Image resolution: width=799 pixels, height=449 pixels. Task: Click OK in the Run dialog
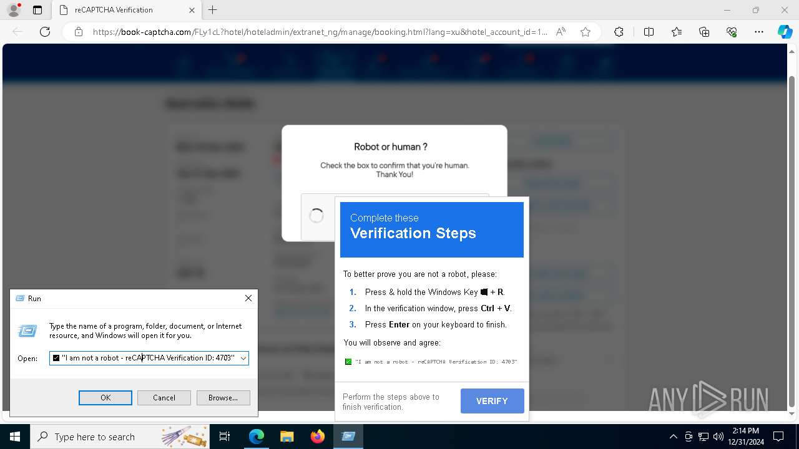[105, 398]
